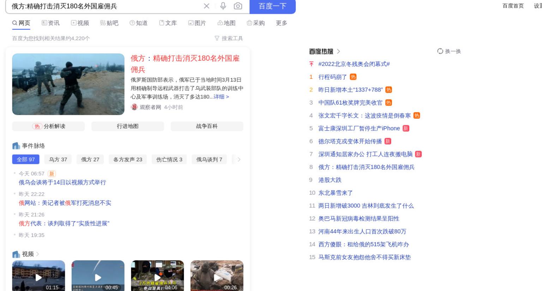Show more event filters with the right arrow
The height and width of the screenshot is (291, 542).
tap(239, 159)
